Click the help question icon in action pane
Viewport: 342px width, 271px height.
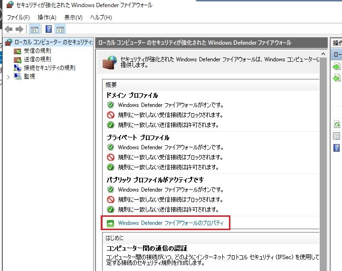pyautogui.click(x=337, y=148)
